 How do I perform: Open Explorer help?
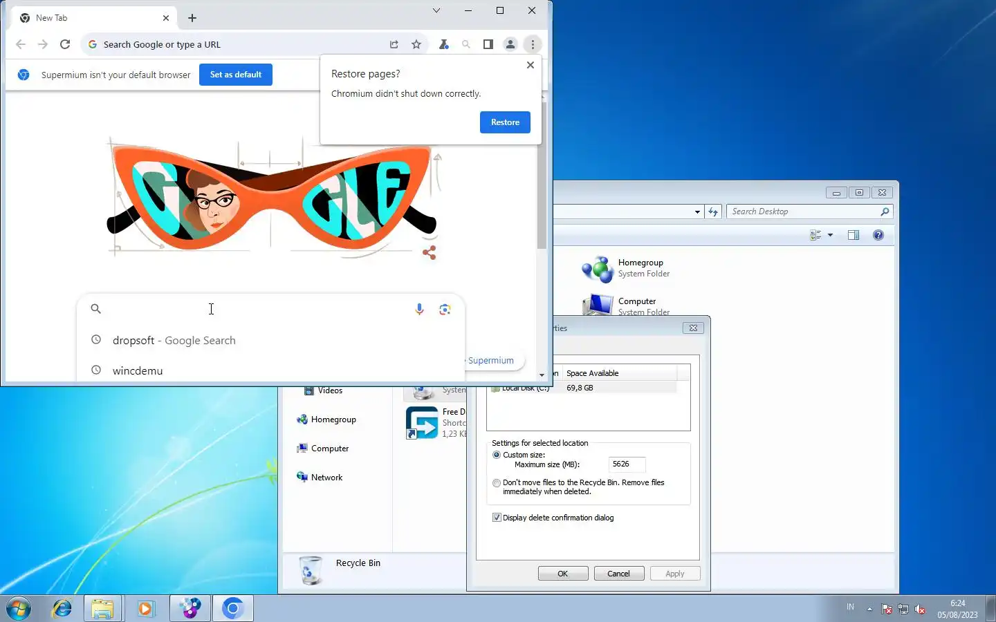878,235
